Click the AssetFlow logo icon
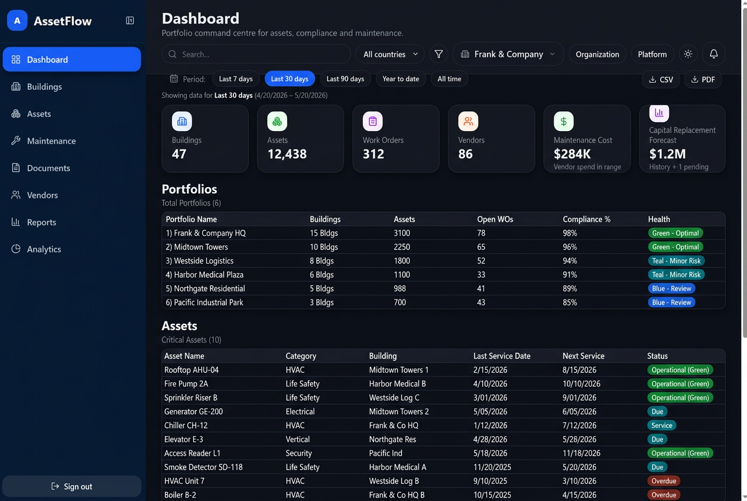The height and width of the screenshot is (501, 747). [x=17, y=21]
